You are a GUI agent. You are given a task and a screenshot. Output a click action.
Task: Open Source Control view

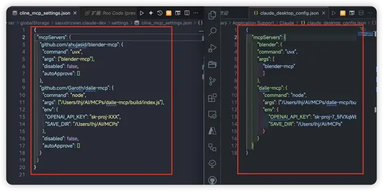tap(212, 81)
